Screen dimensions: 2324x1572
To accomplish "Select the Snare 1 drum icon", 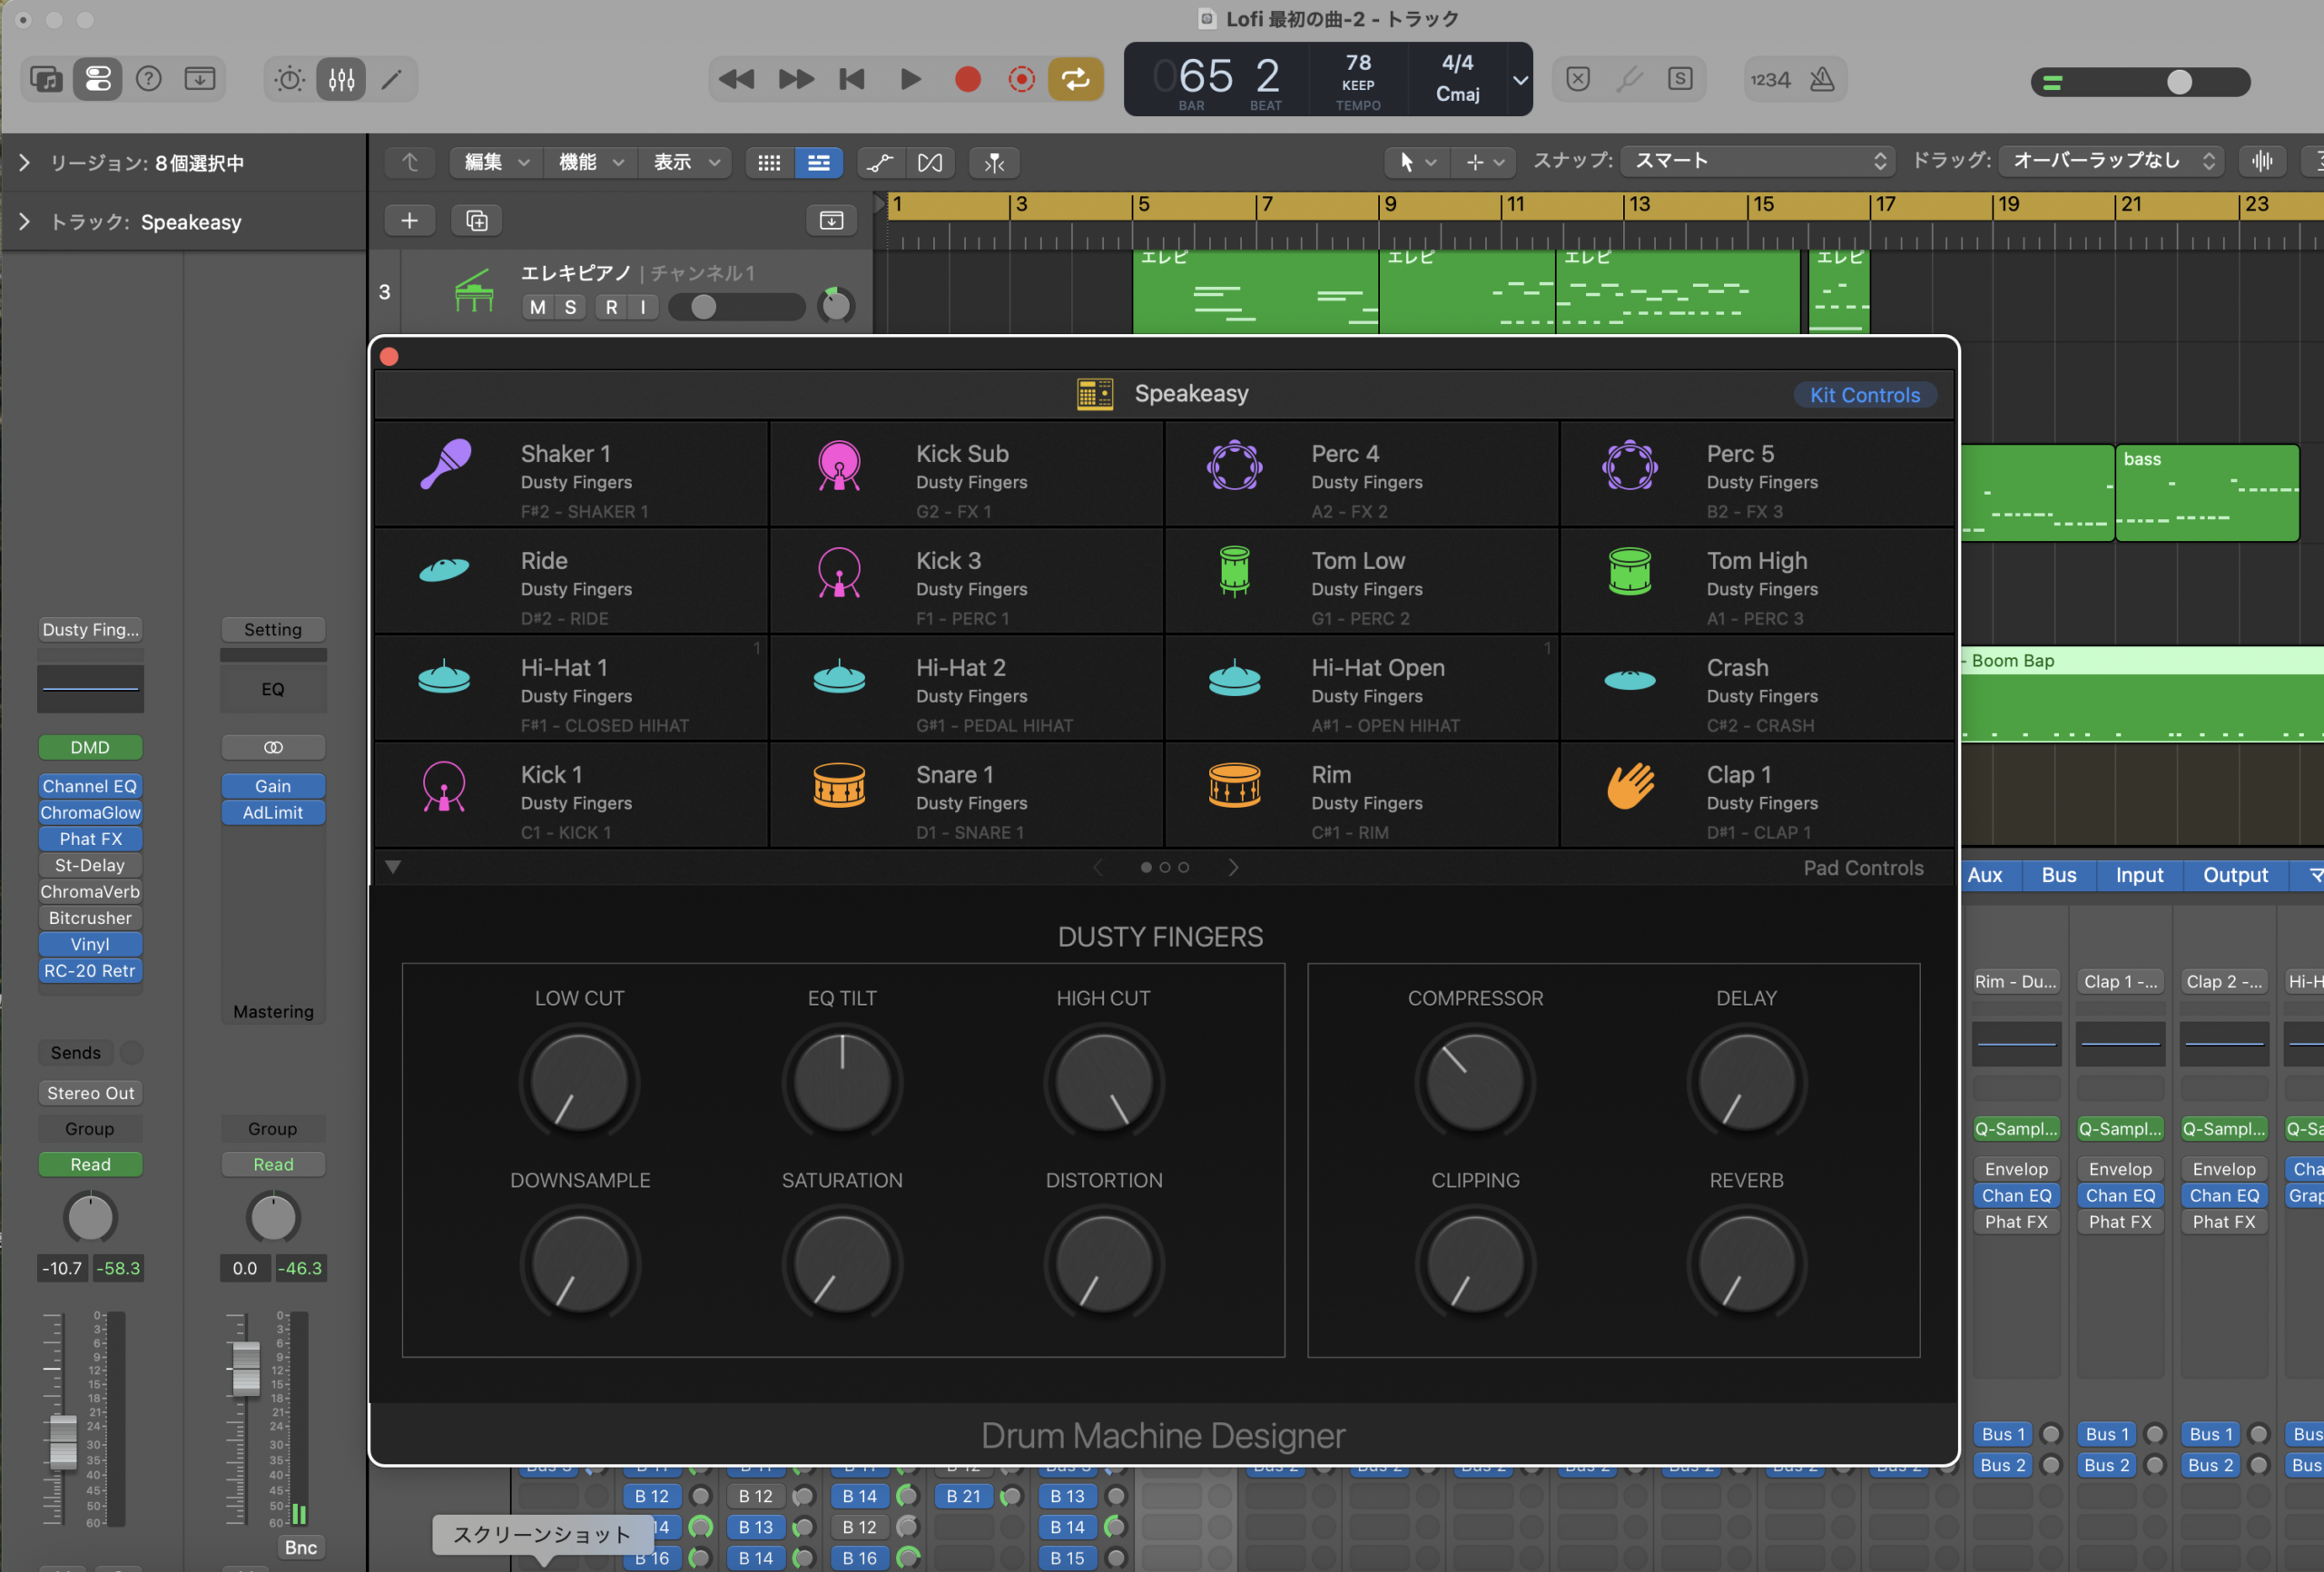I will coord(839,785).
